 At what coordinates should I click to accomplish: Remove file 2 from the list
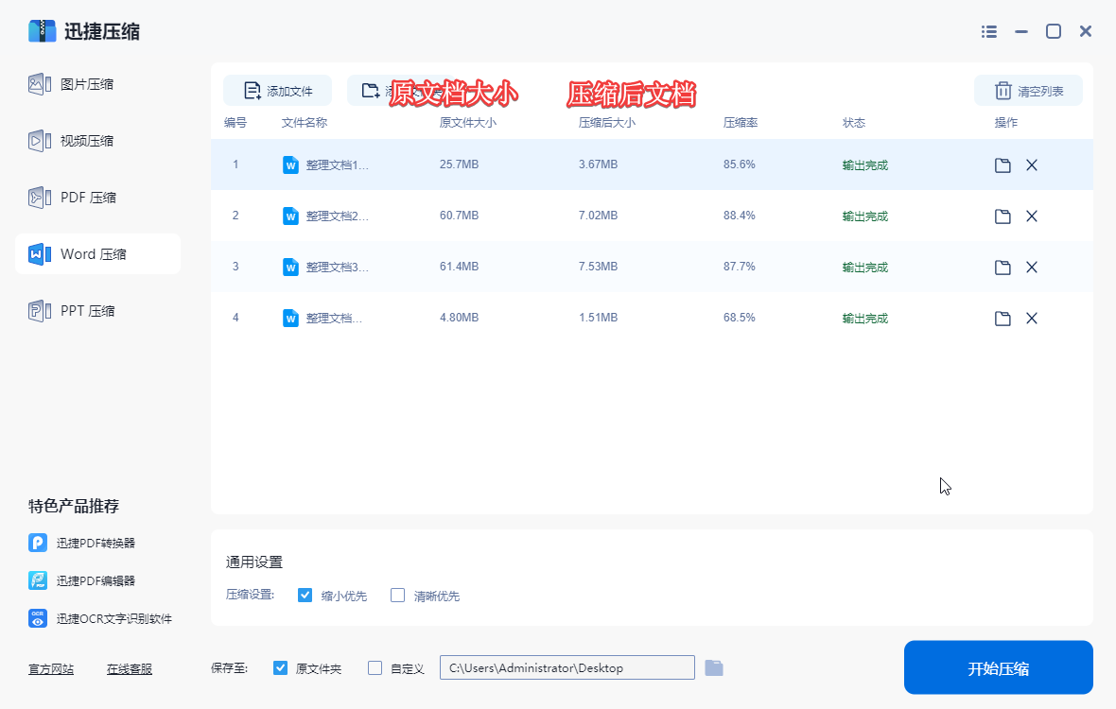tap(1031, 216)
